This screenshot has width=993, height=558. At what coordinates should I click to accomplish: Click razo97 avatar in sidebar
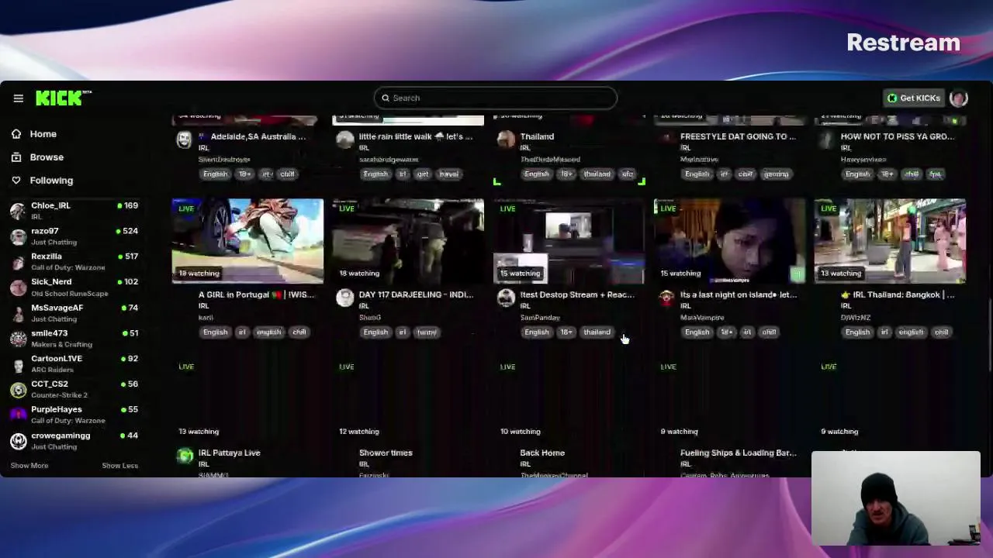[18, 236]
